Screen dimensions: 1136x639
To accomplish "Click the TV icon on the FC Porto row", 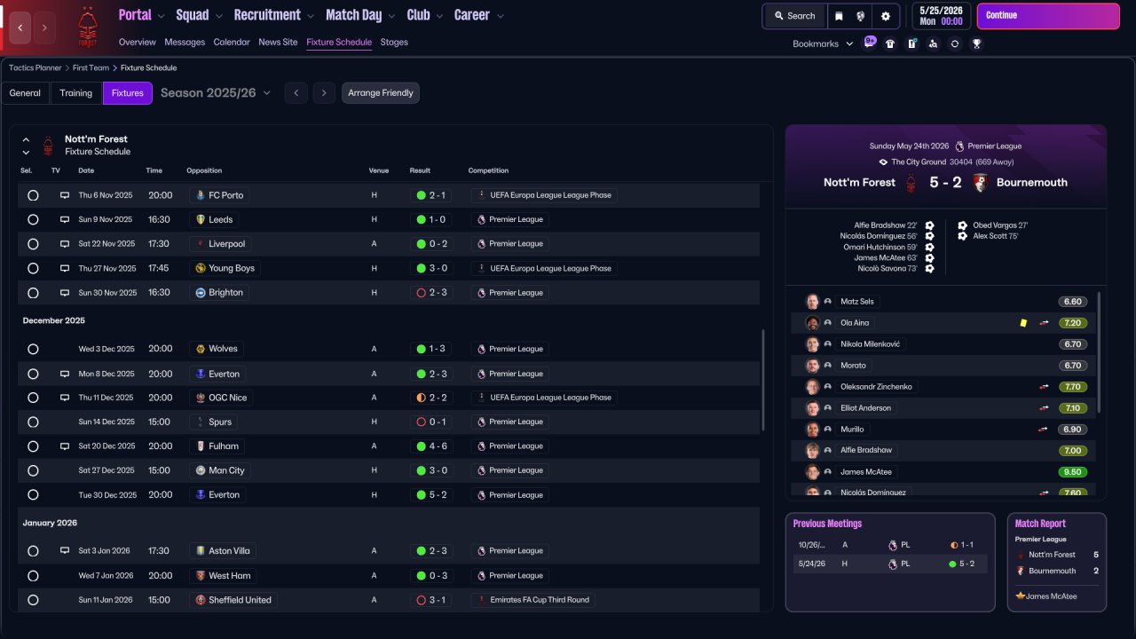I will (x=64, y=195).
